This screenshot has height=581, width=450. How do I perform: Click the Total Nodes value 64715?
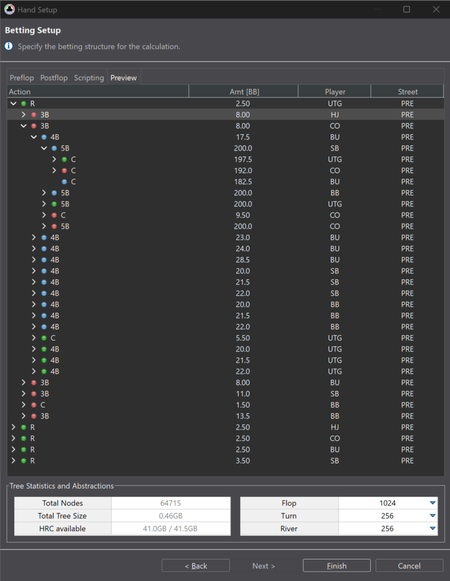[x=171, y=503]
